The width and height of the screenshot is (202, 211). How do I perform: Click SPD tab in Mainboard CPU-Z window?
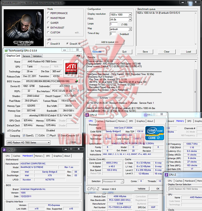tap(48, 156)
